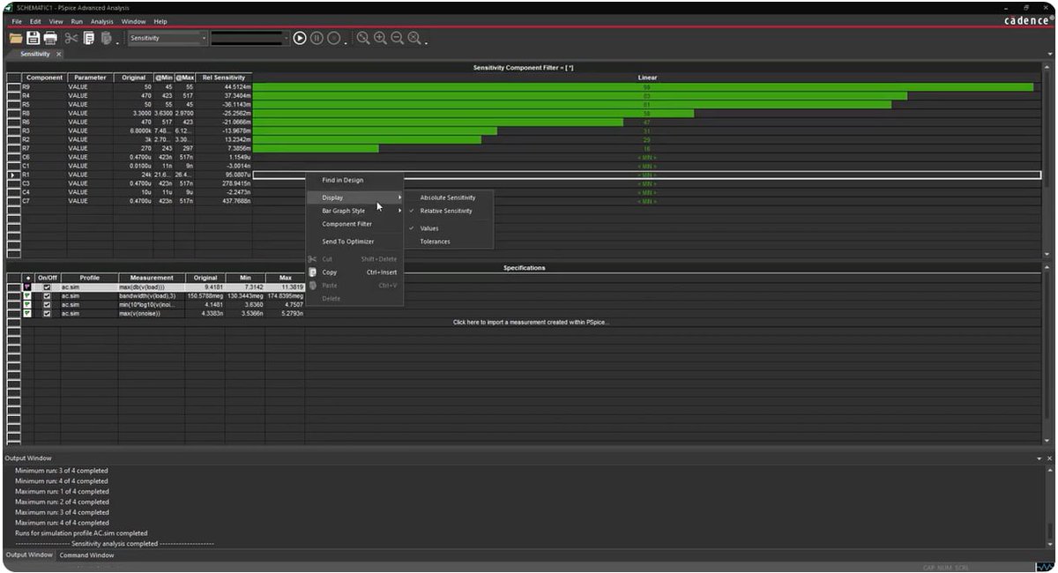Click the Zoom In magnifier icon
Image resolution: width=1058 pixels, height=573 pixels.
coord(380,38)
